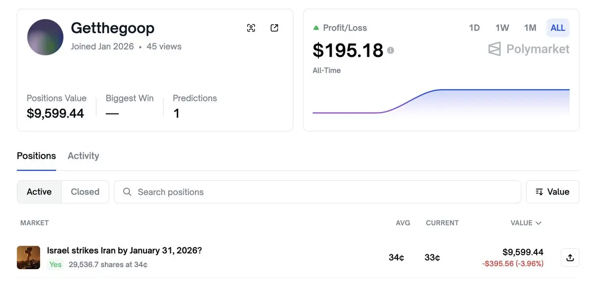
Task: Click the green Profit/Loss triangle indicator
Action: point(316,28)
